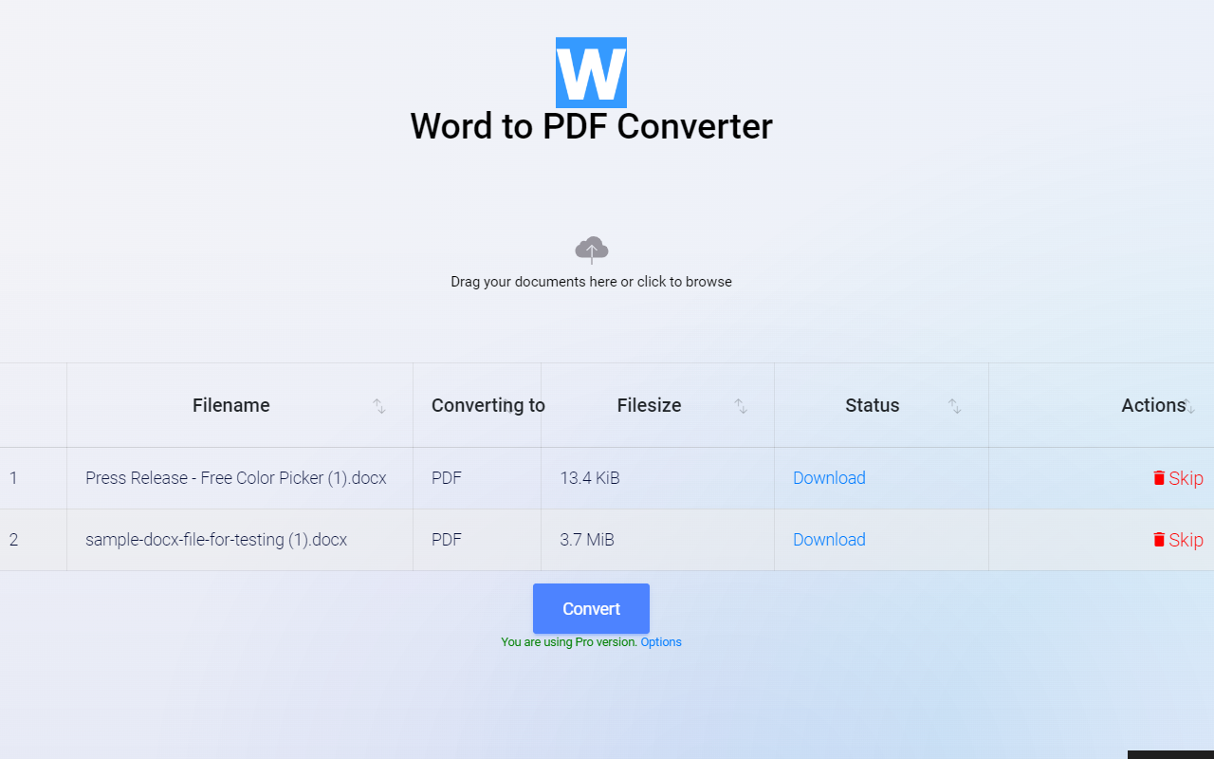
Task: Download the converted Press Release file
Action: coord(829,478)
